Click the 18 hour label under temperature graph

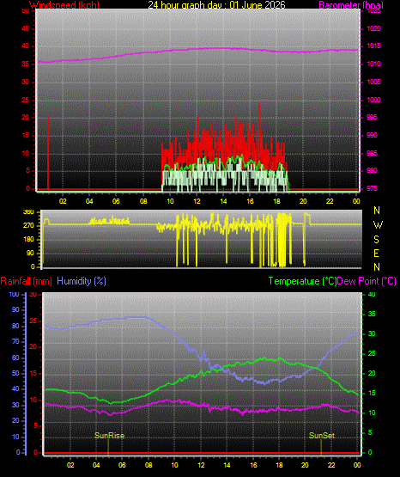click(279, 465)
